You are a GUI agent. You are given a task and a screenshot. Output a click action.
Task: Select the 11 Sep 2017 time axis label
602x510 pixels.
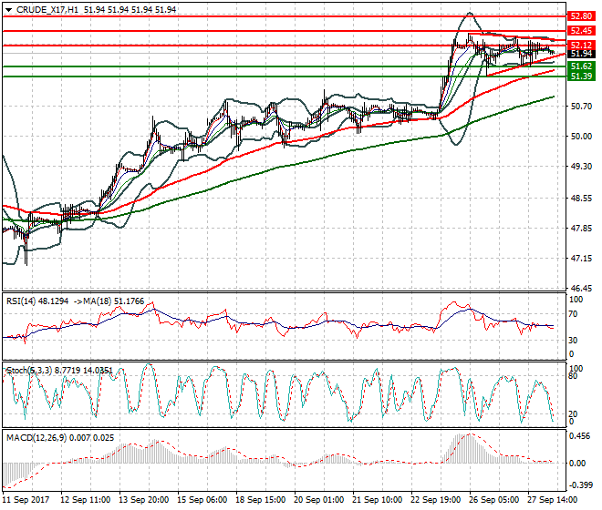tap(26, 500)
